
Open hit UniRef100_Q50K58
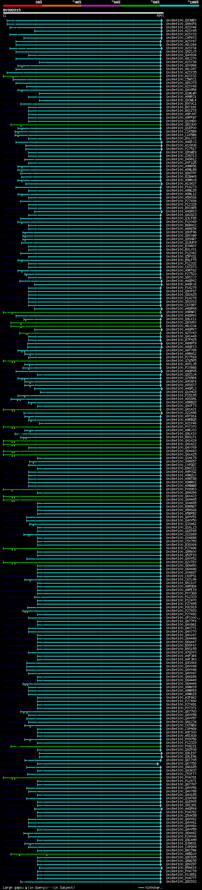(181, 815)
